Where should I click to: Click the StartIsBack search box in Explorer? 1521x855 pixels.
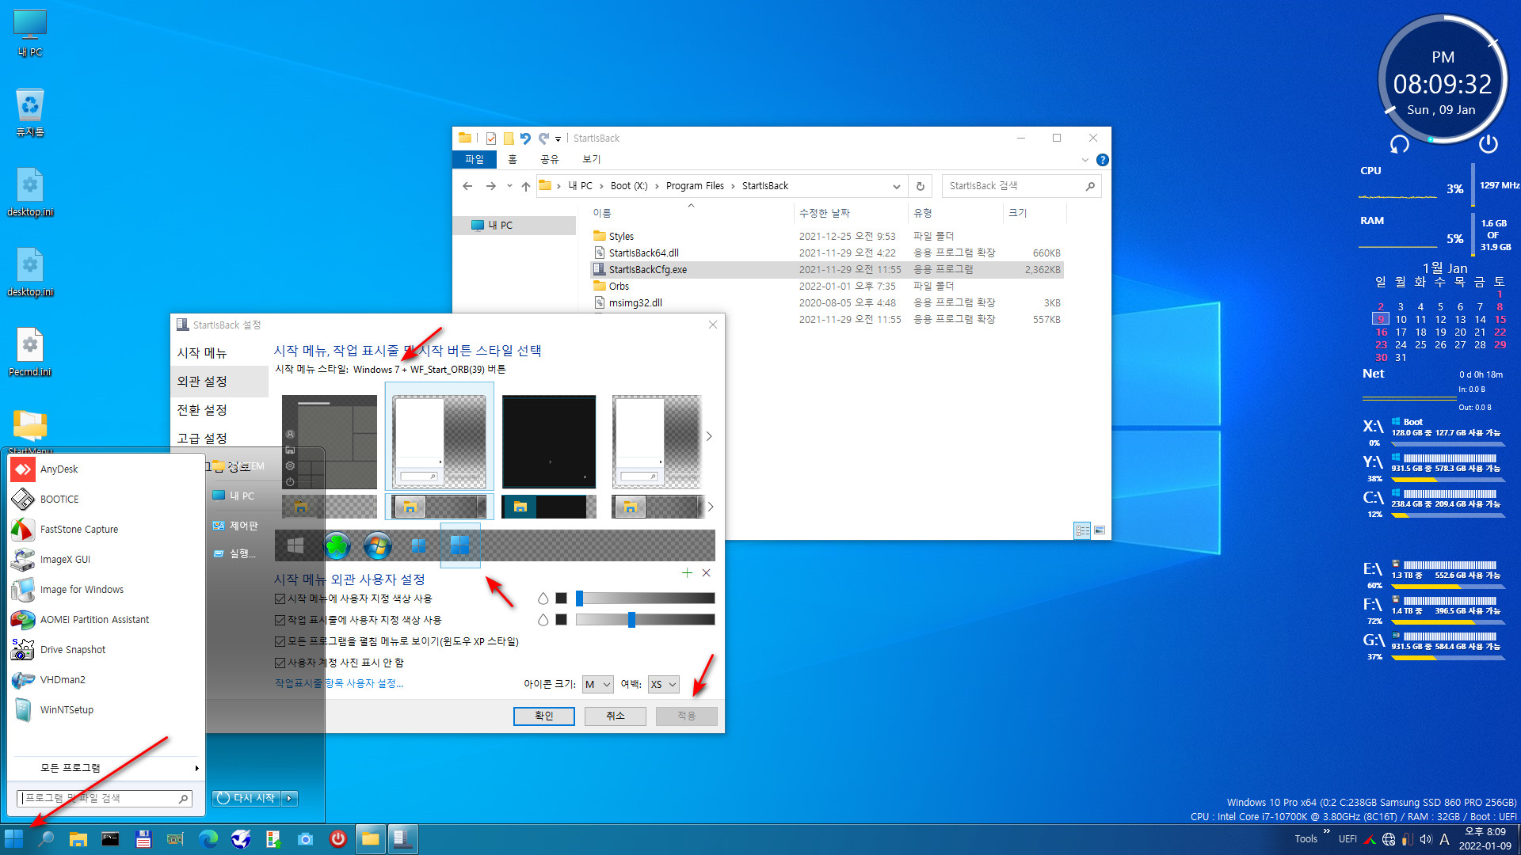tap(1021, 186)
